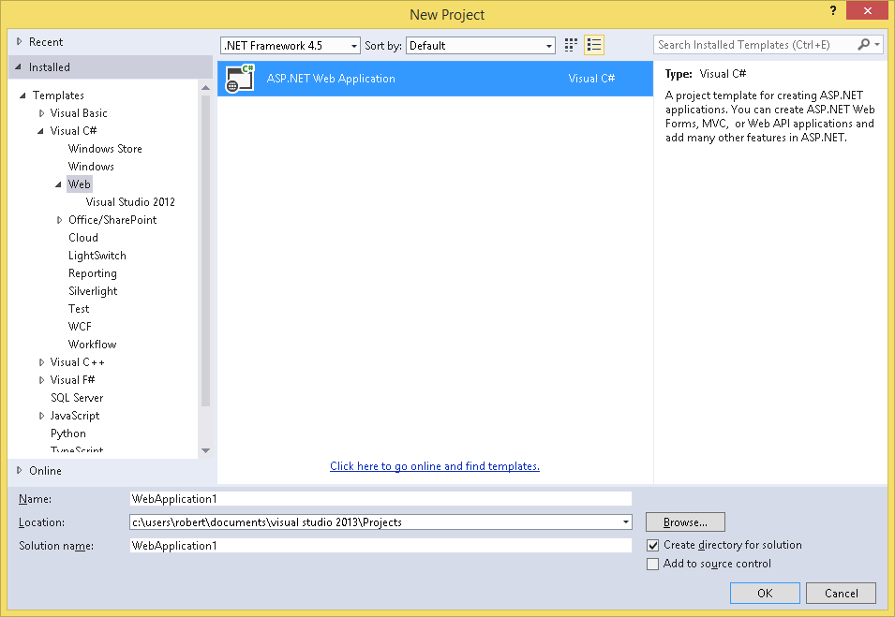Enable Add to source control checkbox
Screen dimensions: 895x617
[652, 564]
